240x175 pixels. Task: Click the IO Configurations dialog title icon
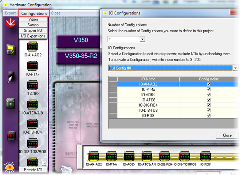click(105, 13)
